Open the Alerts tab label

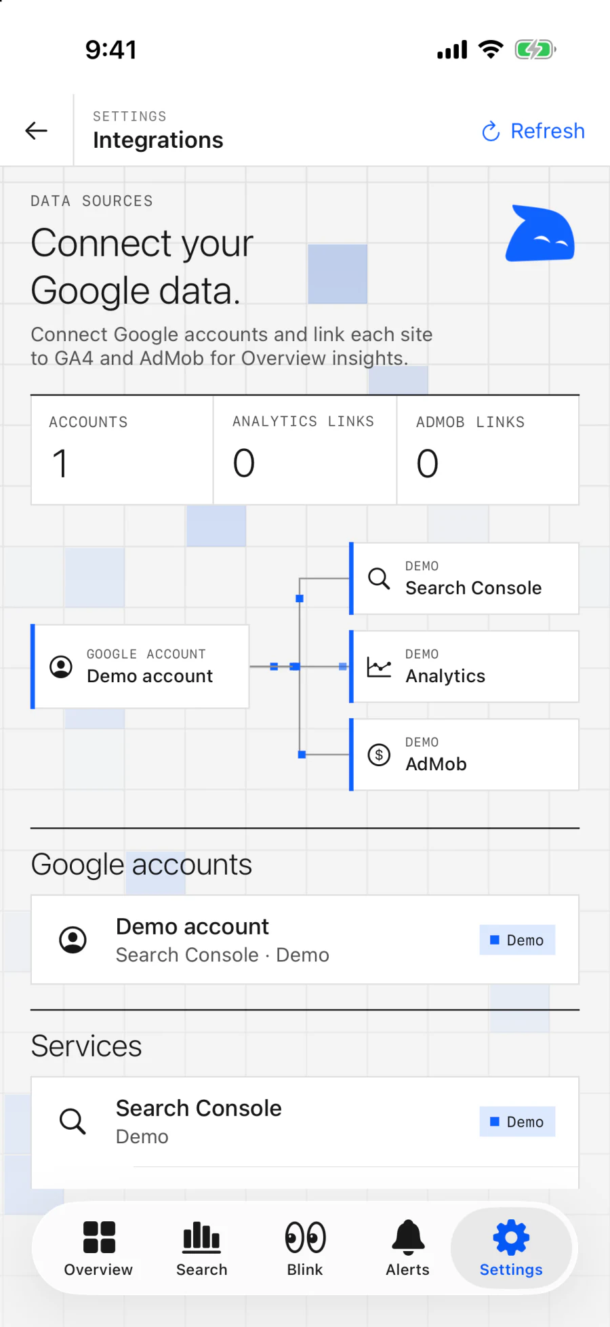(408, 1269)
